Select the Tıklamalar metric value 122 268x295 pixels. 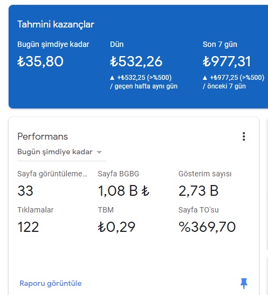click(x=28, y=227)
